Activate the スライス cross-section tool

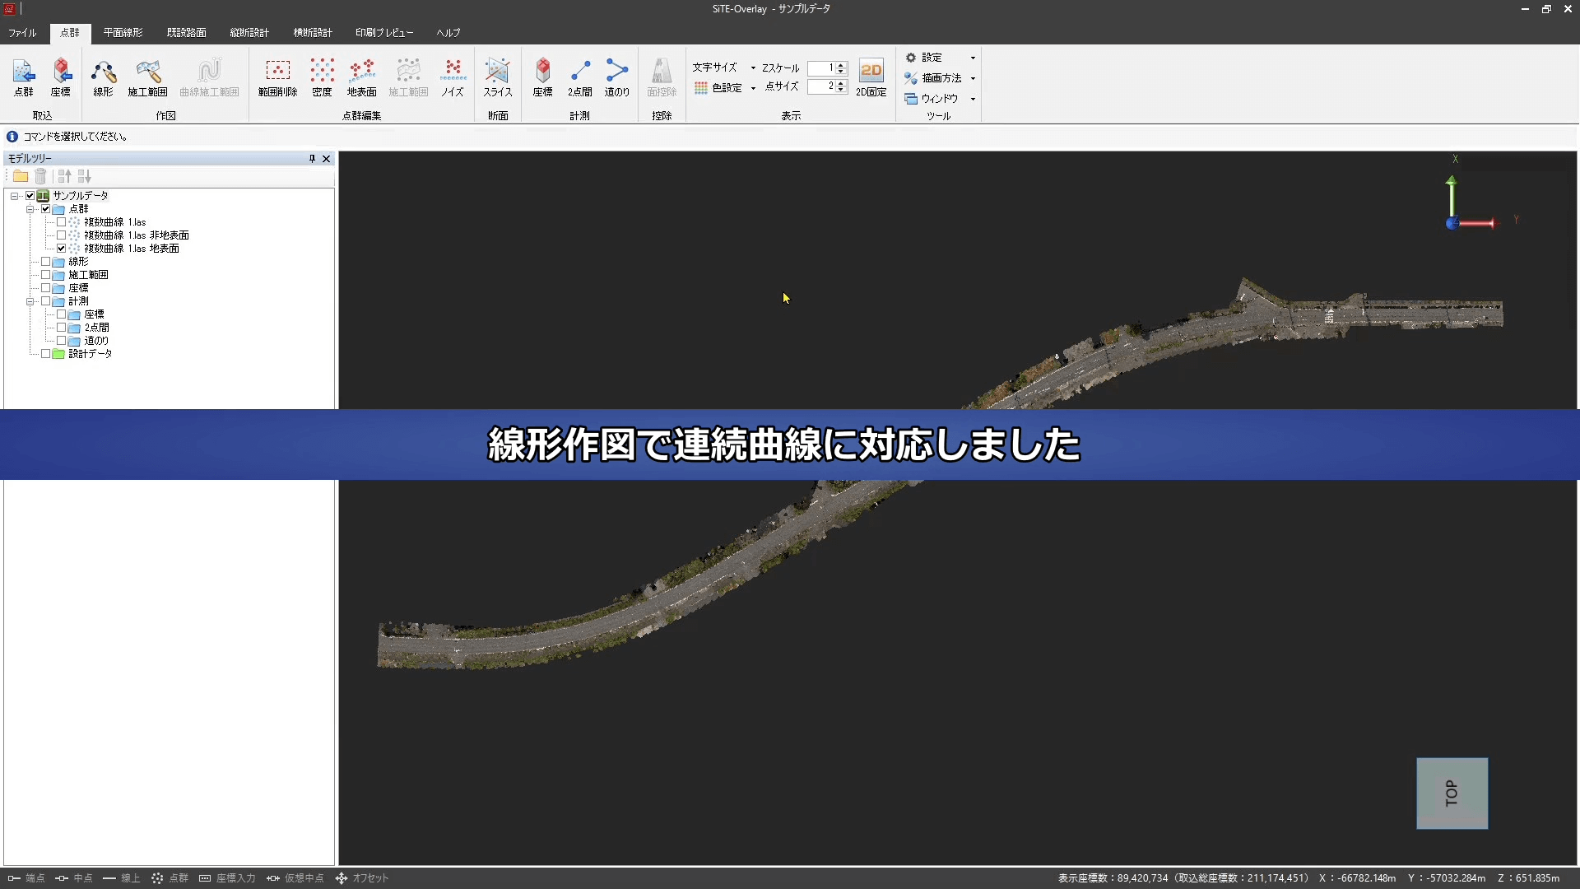coord(496,78)
